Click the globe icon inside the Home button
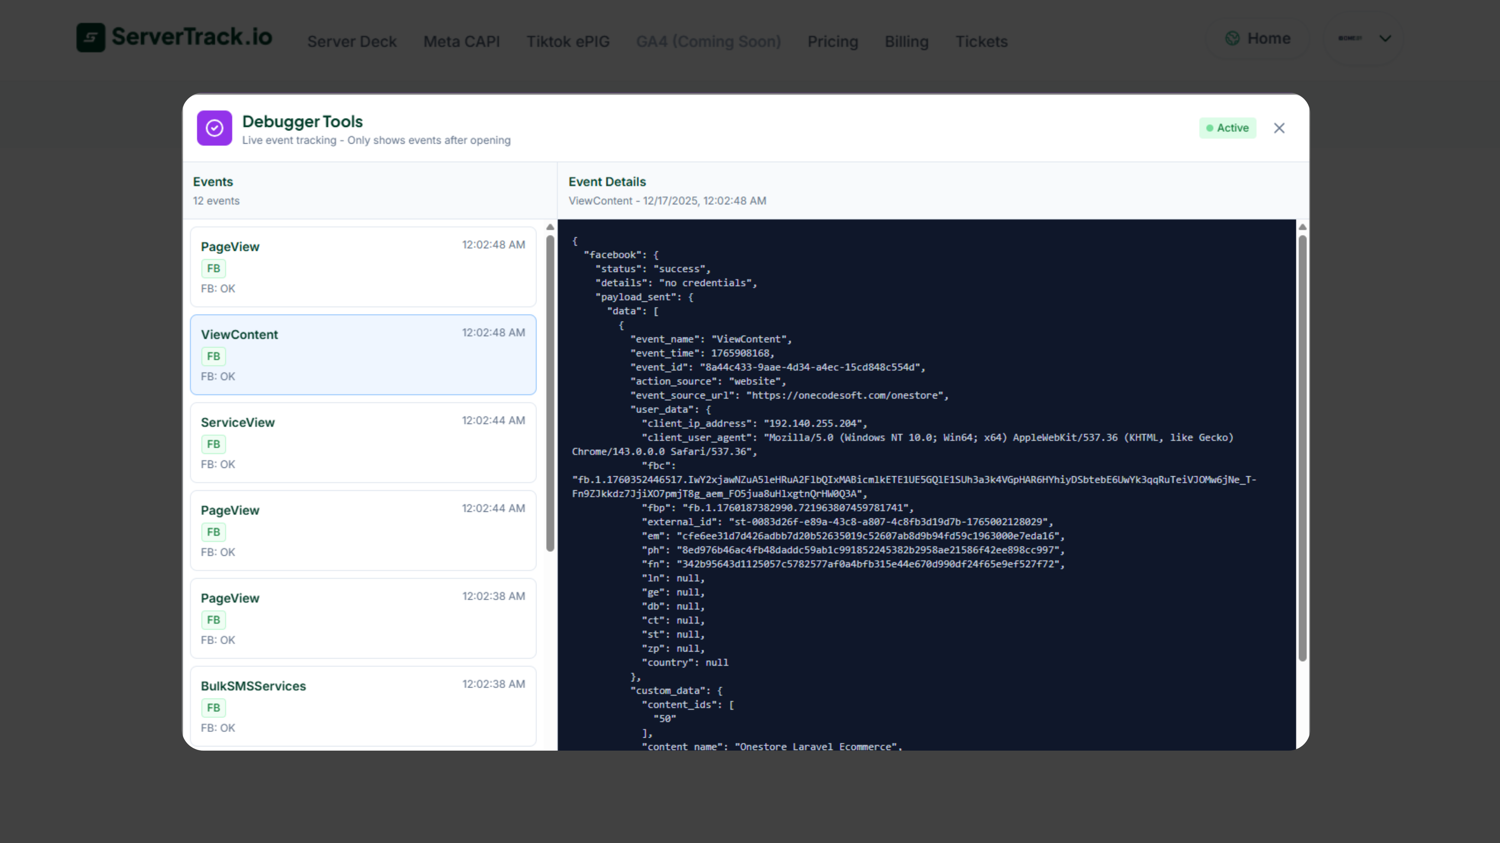This screenshot has width=1500, height=843. click(1233, 38)
